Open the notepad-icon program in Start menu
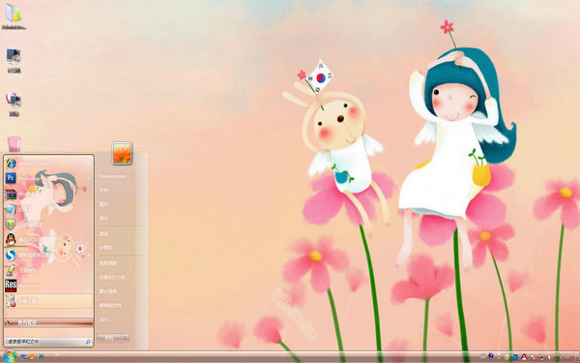This screenshot has width=580, height=363. [x=48, y=209]
